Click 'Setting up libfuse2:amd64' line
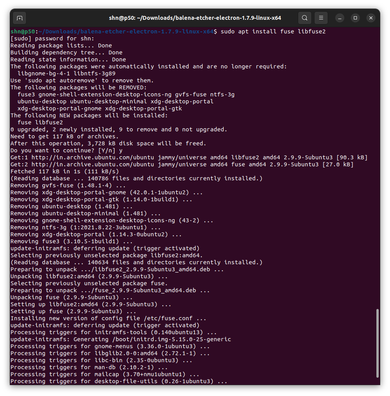 tap(91, 304)
